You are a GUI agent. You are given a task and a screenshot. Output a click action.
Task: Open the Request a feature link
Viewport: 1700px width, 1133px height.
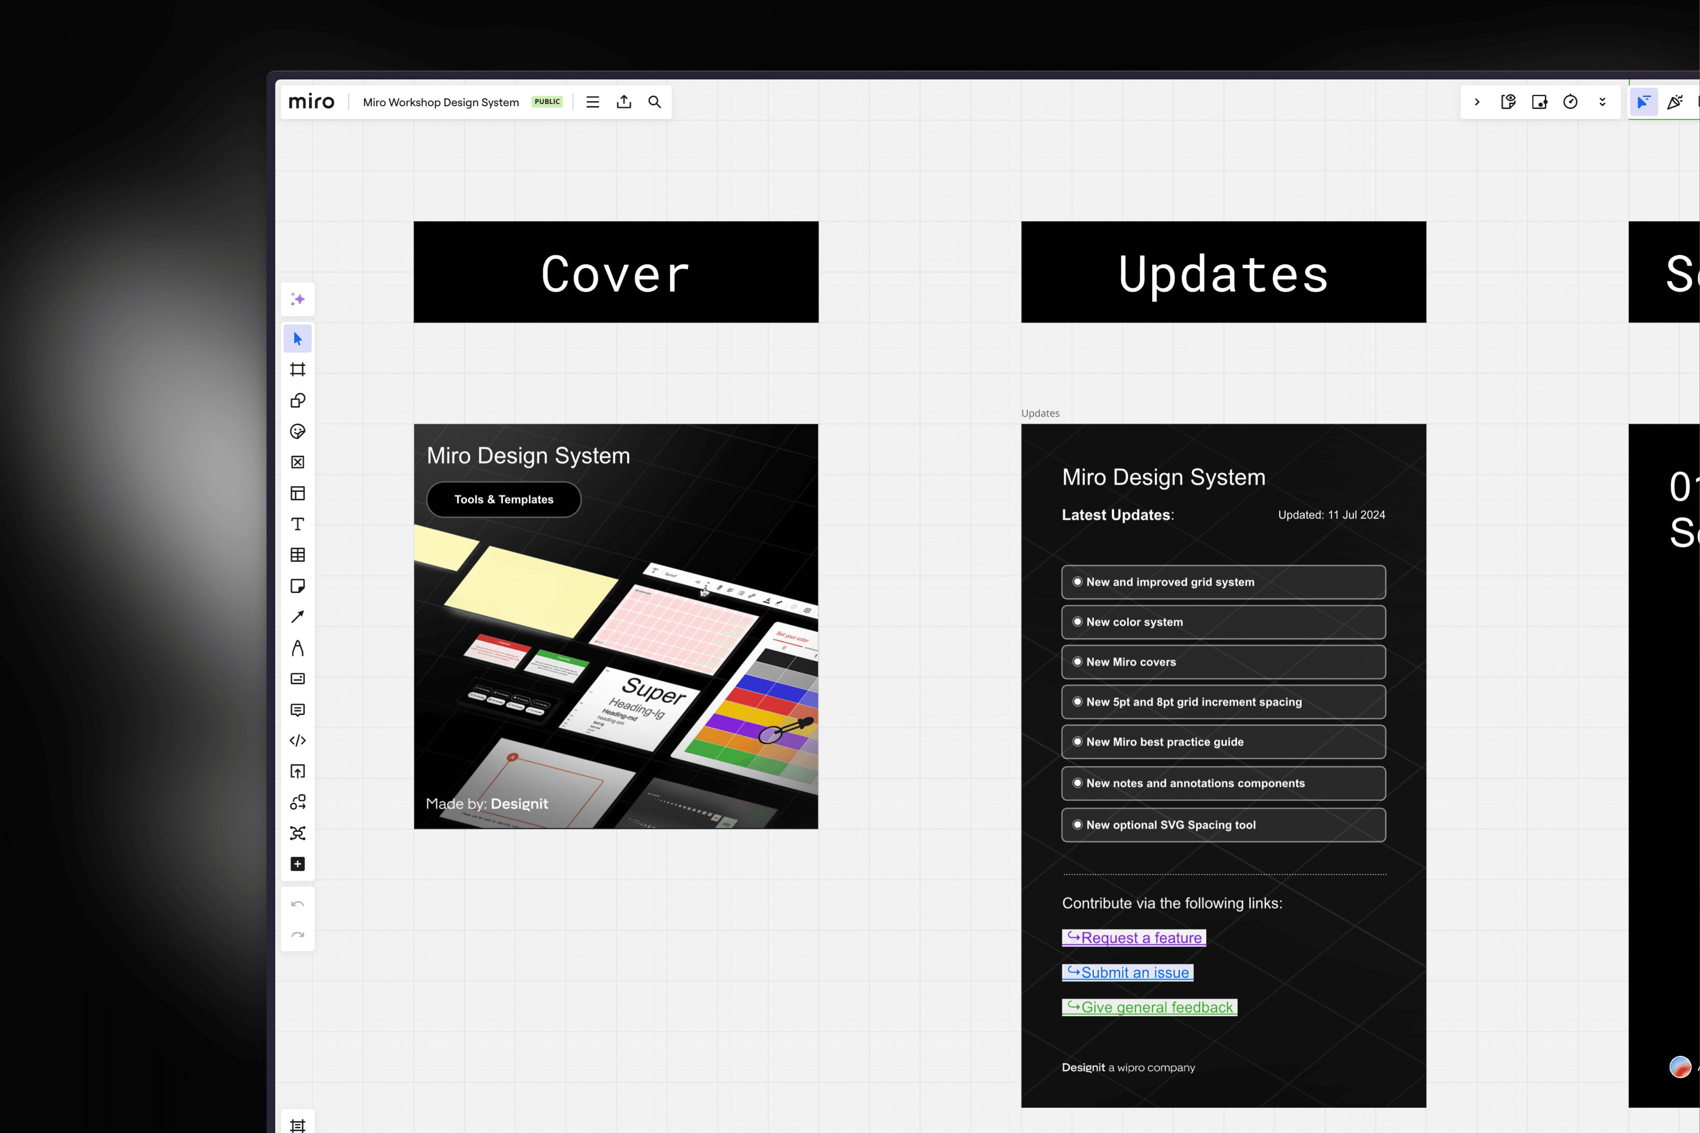pos(1134,938)
